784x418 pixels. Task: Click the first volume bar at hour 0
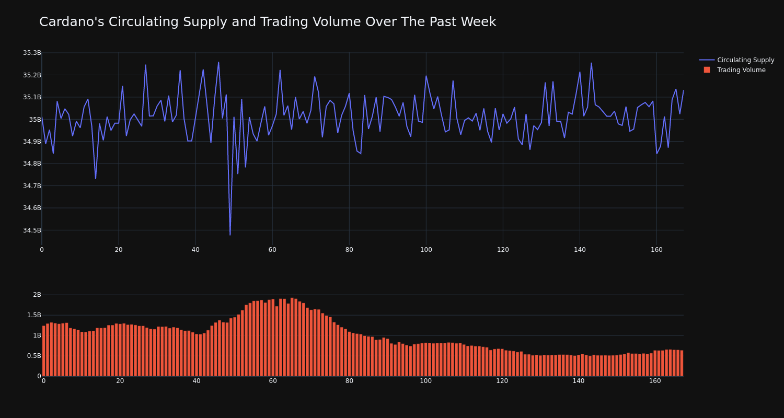coord(43,351)
